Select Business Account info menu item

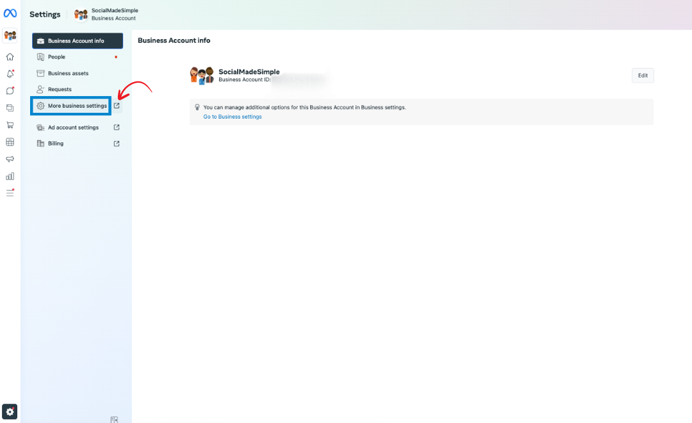coord(78,40)
